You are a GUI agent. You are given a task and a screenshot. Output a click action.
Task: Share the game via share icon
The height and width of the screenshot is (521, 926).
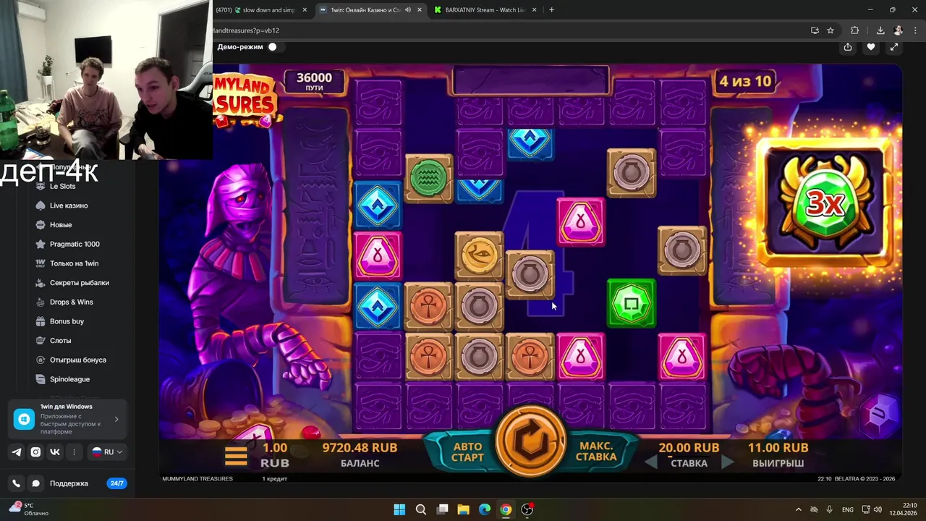pyautogui.click(x=848, y=47)
